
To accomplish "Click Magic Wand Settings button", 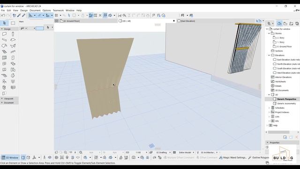I will click(x=232, y=158).
